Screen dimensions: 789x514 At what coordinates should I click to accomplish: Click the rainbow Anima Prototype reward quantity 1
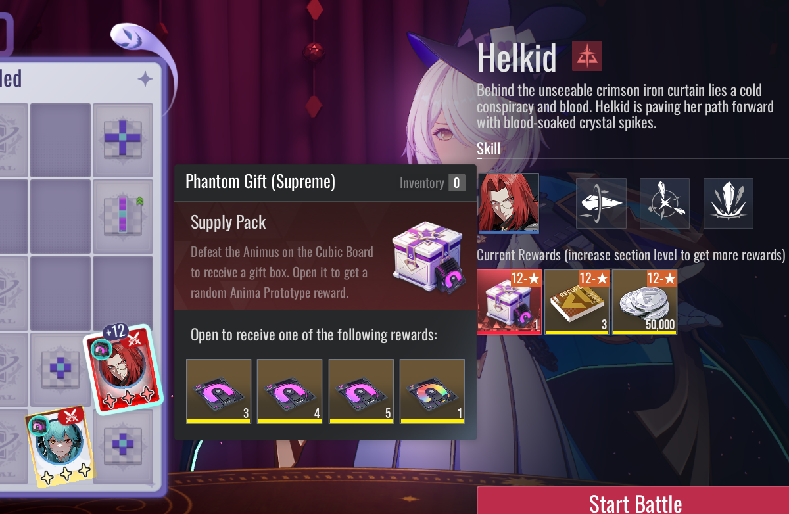(432, 391)
